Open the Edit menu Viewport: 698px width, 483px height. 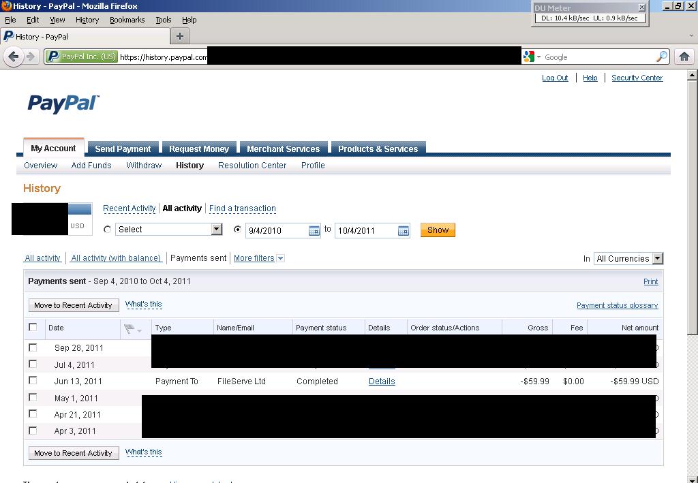tap(33, 20)
